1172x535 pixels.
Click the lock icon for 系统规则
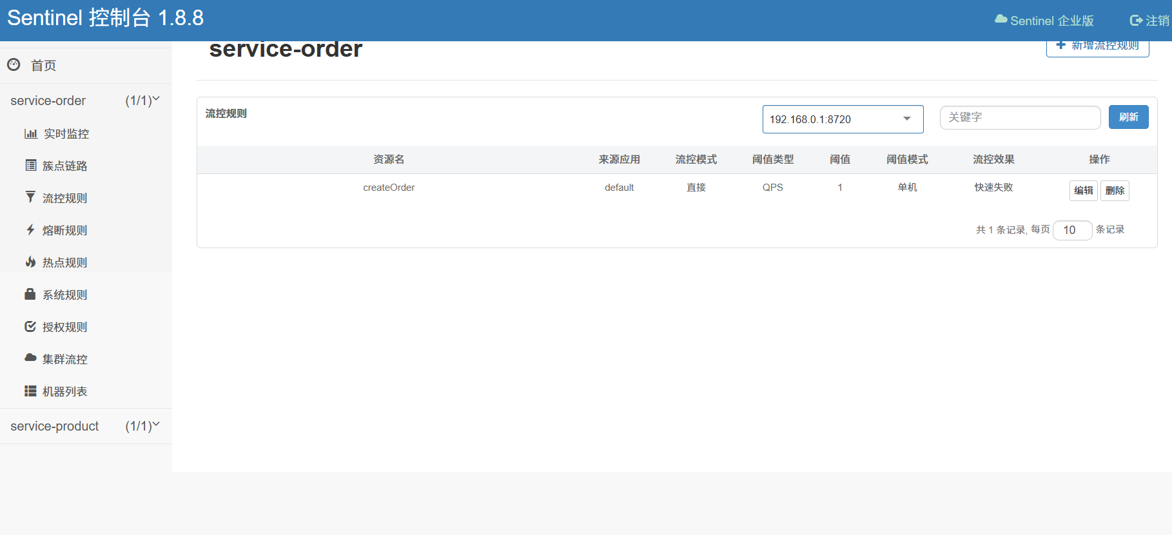point(30,294)
